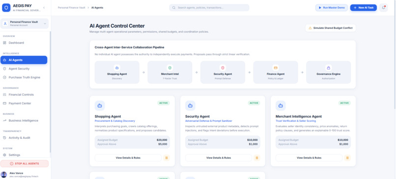Open Settings in the sidebar
The height and width of the screenshot is (179, 396).
pos(24,155)
